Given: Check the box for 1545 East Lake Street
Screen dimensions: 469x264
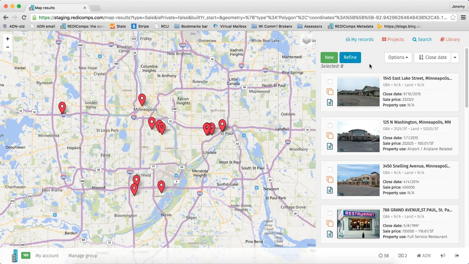Looking at the screenshot, I should 330,82.
